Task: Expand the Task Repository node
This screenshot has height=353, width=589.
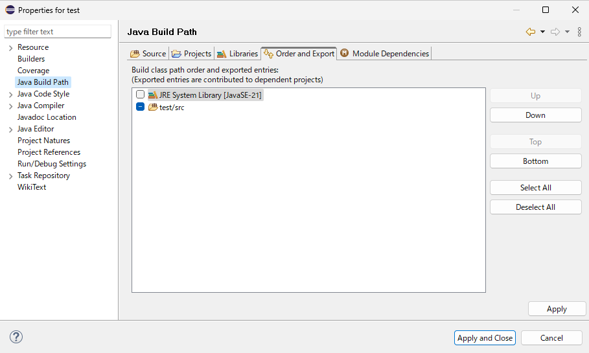Action: tap(10, 176)
